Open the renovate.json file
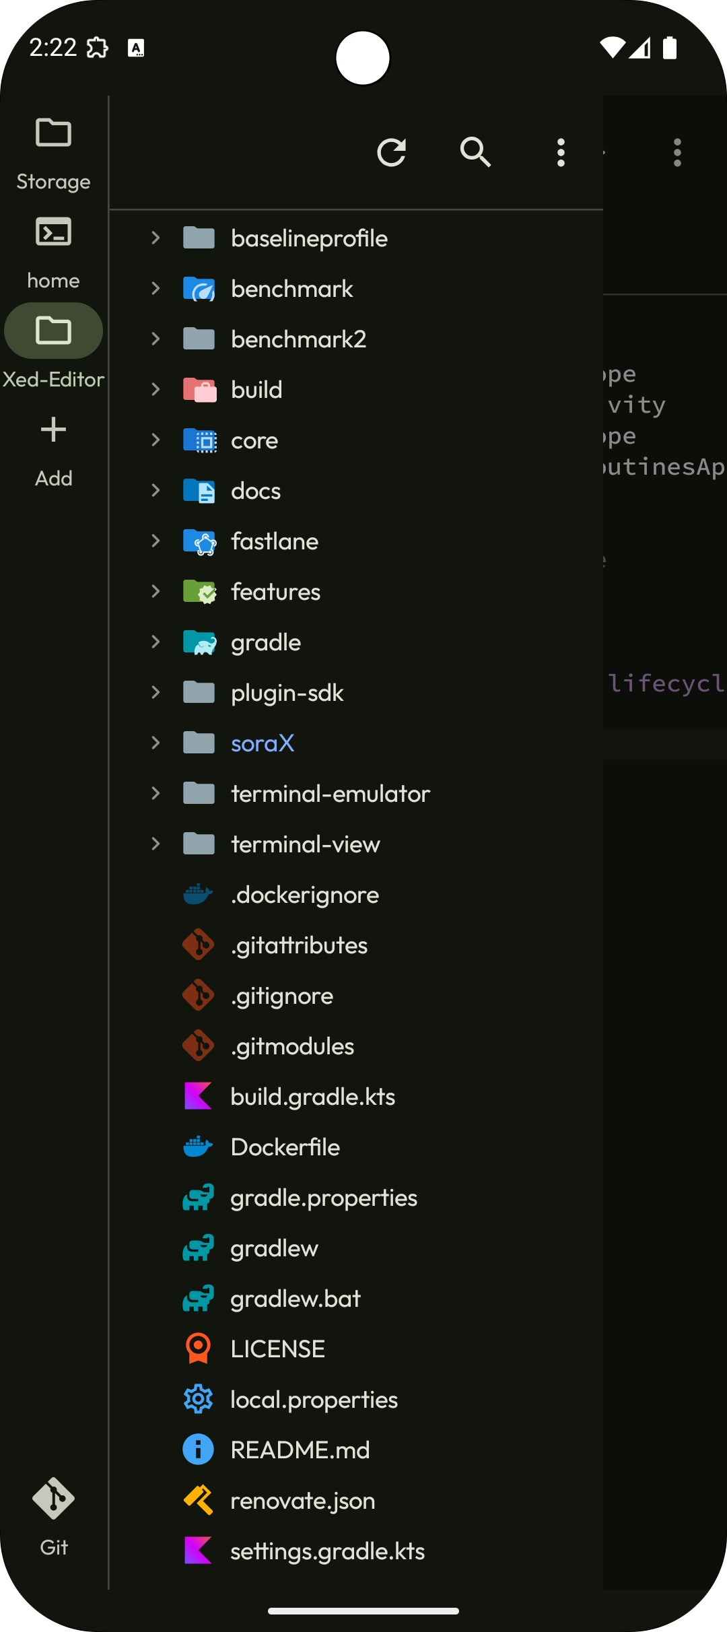727x1632 pixels. 356,1501
